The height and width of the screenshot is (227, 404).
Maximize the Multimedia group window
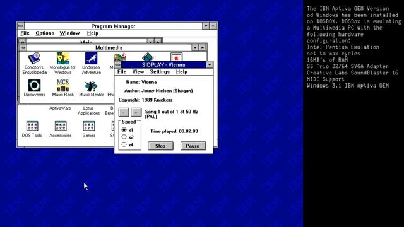pyautogui.click(x=203, y=48)
